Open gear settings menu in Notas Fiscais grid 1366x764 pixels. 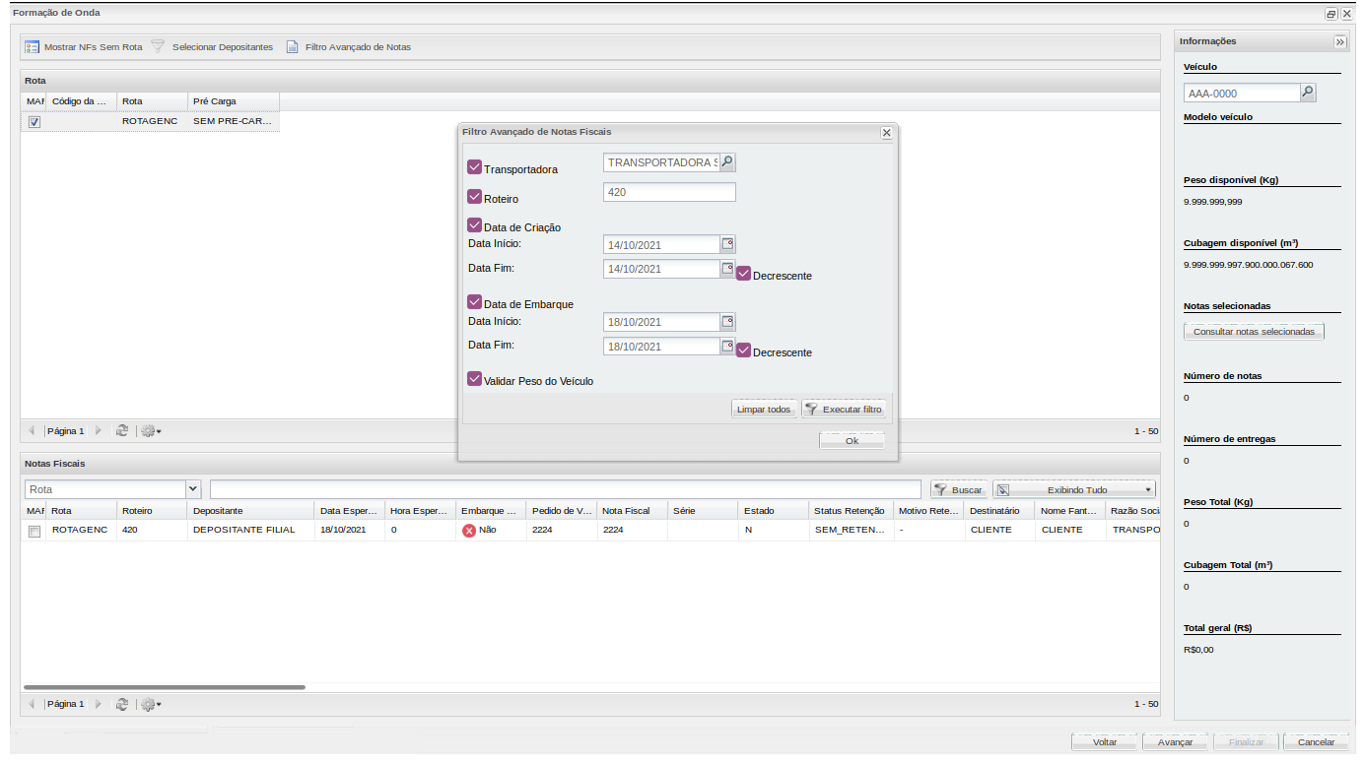tap(151, 704)
